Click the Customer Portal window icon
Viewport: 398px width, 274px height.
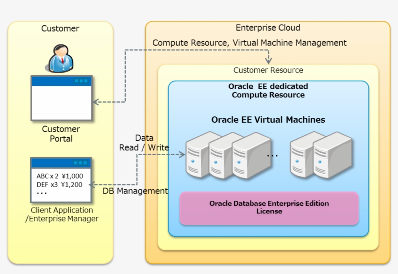click(62, 98)
